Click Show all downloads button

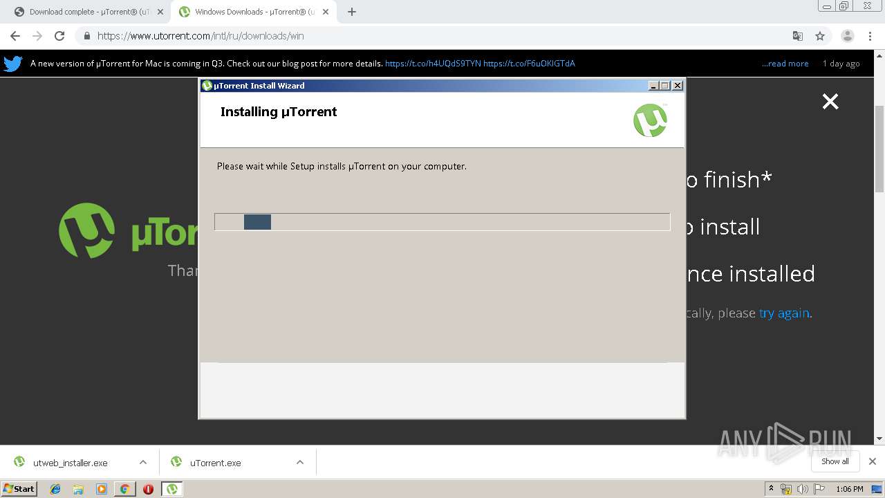835,461
